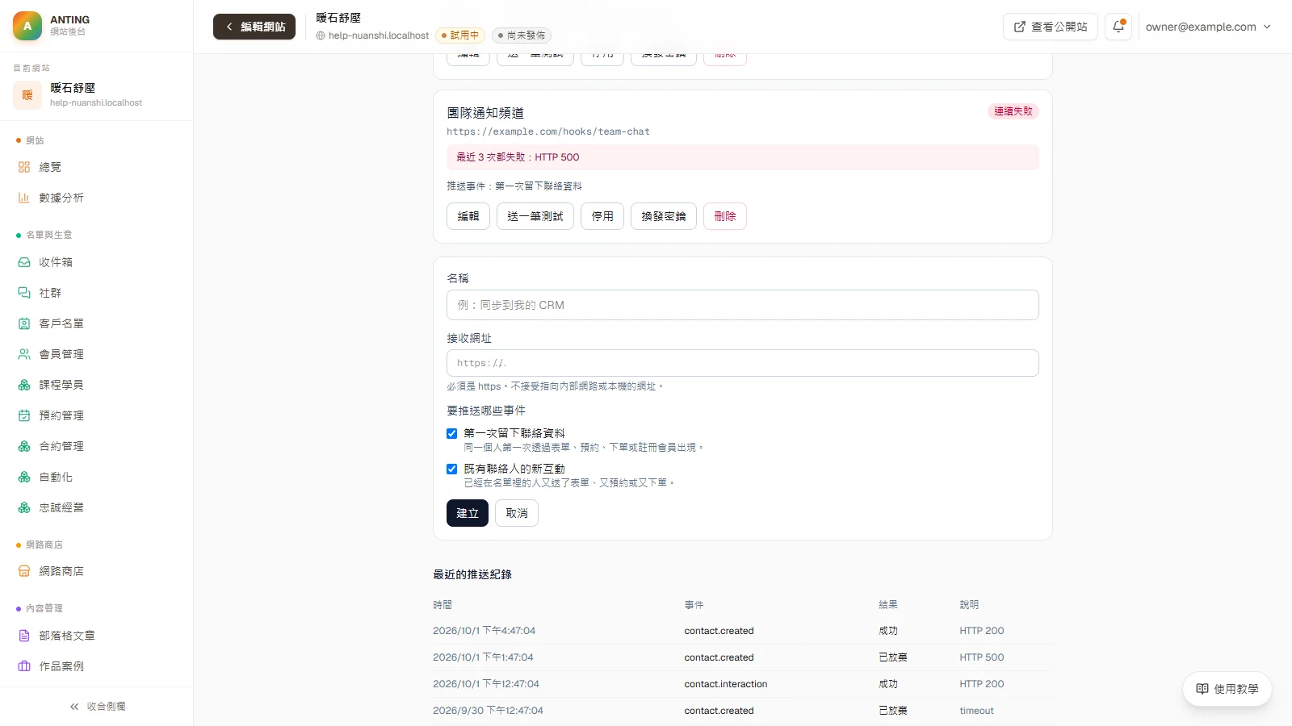The image size is (1292, 726).
Task: Go back via 編輯網站 button
Action: [254, 27]
